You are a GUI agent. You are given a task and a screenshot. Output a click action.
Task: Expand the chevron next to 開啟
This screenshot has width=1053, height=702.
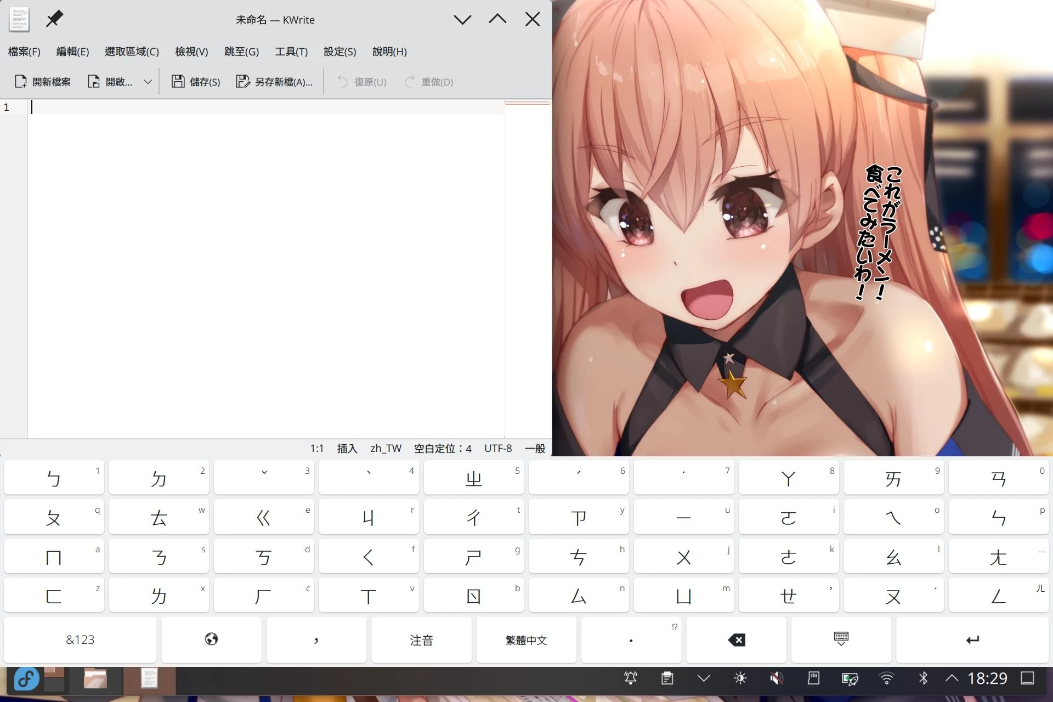pyautogui.click(x=148, y=81)
